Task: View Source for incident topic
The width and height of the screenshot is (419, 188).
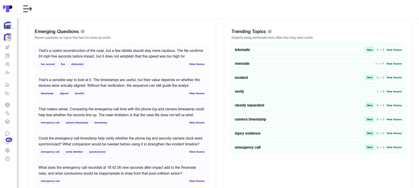Action: 394,78
